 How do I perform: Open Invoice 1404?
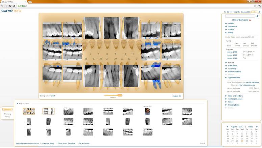(x=232, y=52)
